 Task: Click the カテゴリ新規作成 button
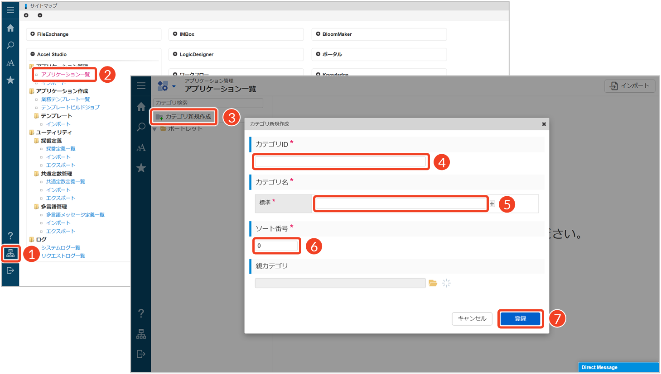click(184, 117)
